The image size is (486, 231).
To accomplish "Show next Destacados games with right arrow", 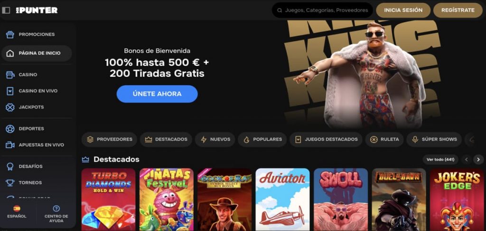I will tap(478, 160).
